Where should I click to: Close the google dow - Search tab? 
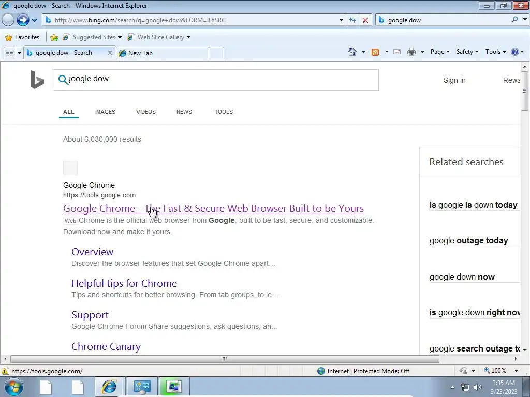pos(110,53)
